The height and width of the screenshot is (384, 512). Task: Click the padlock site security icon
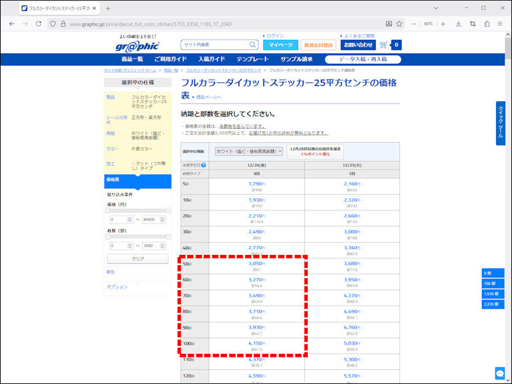[x=63, y=24]
